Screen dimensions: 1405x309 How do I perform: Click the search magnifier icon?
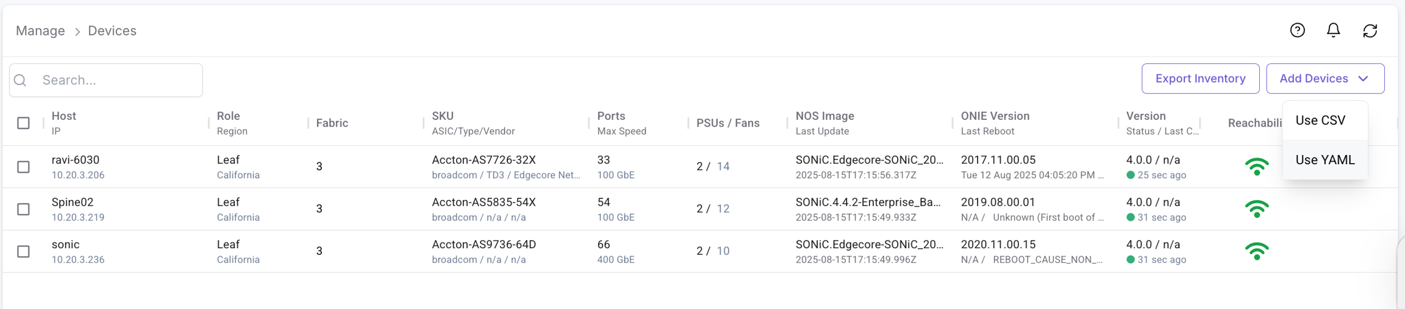click(x=20, y=80)
